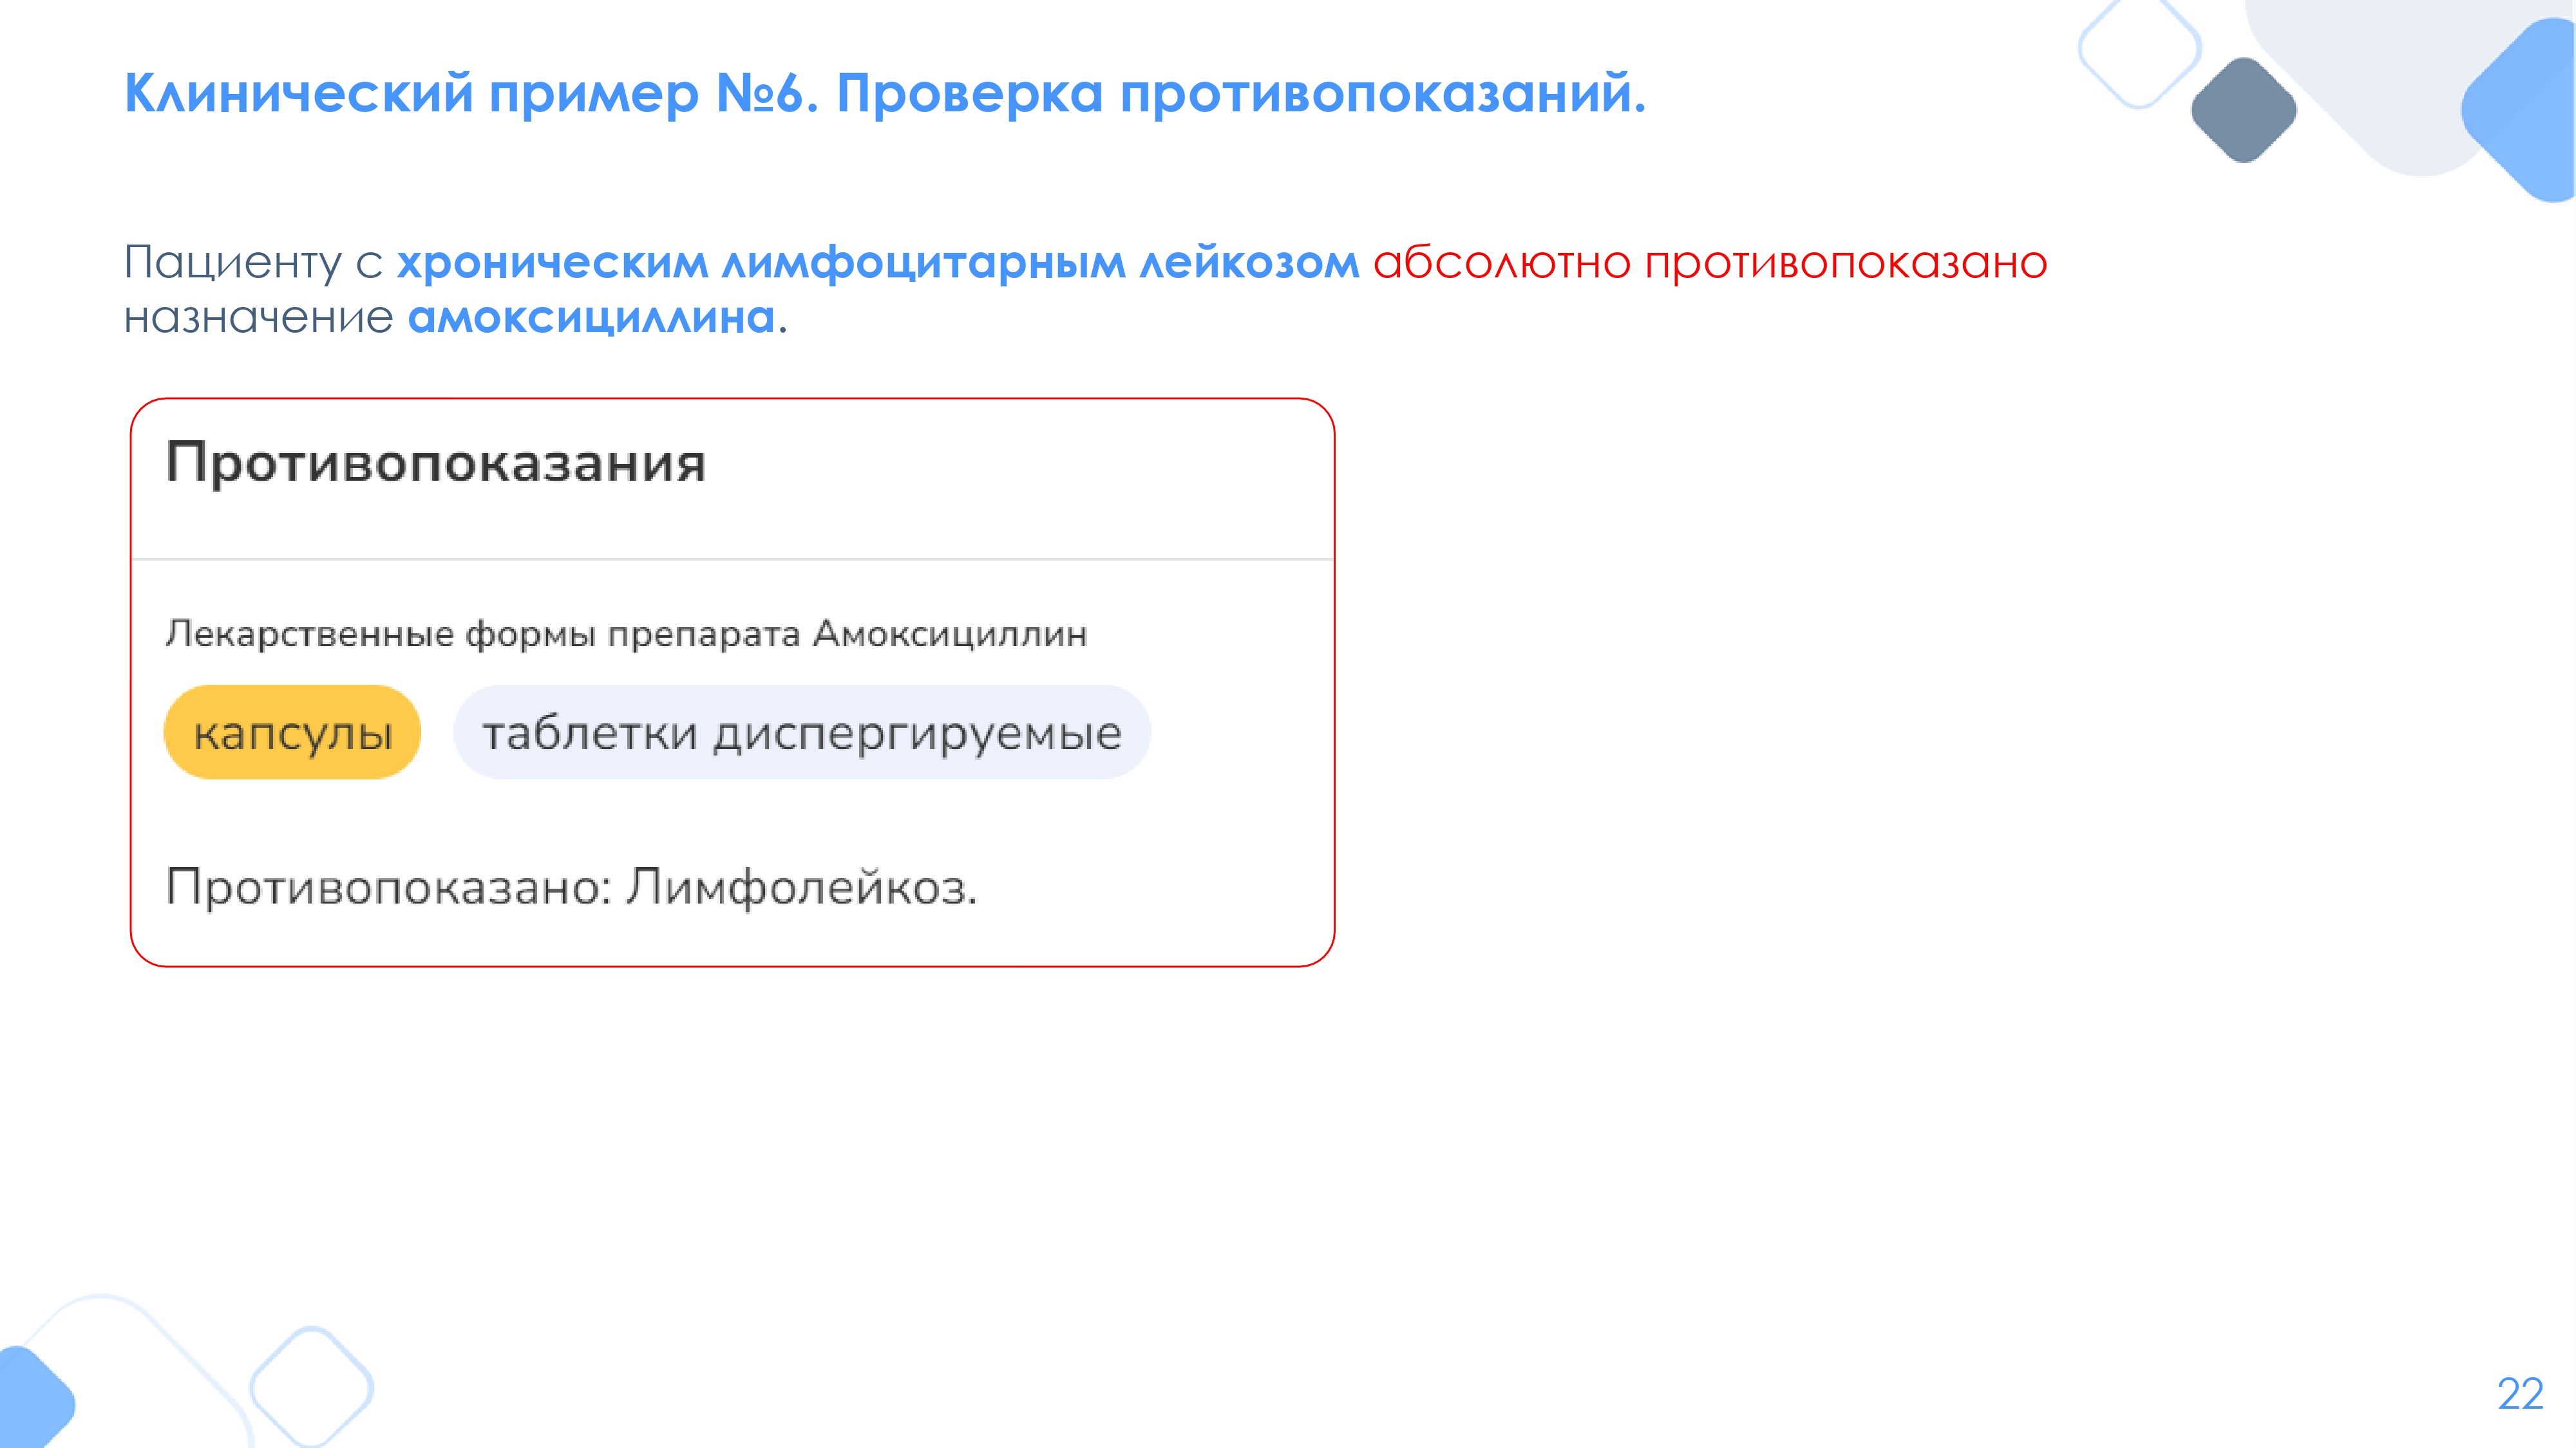Click the small outlined diamond at bottom-left
This screenshot has width=2576, height=1448.
311,1387
